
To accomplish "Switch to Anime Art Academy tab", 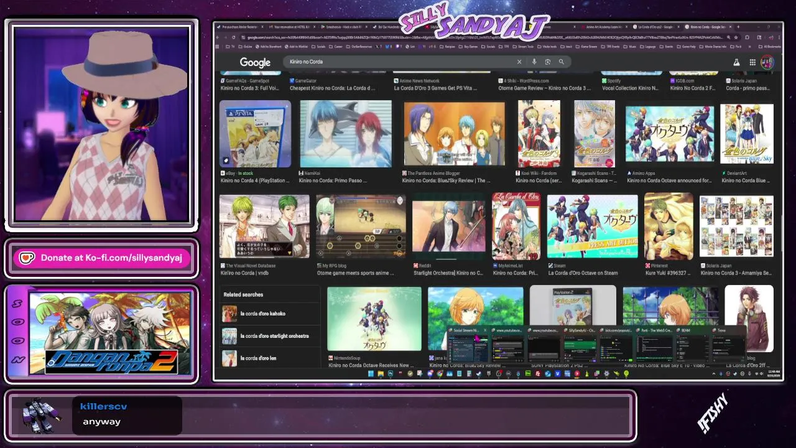I will pos(605,27).
